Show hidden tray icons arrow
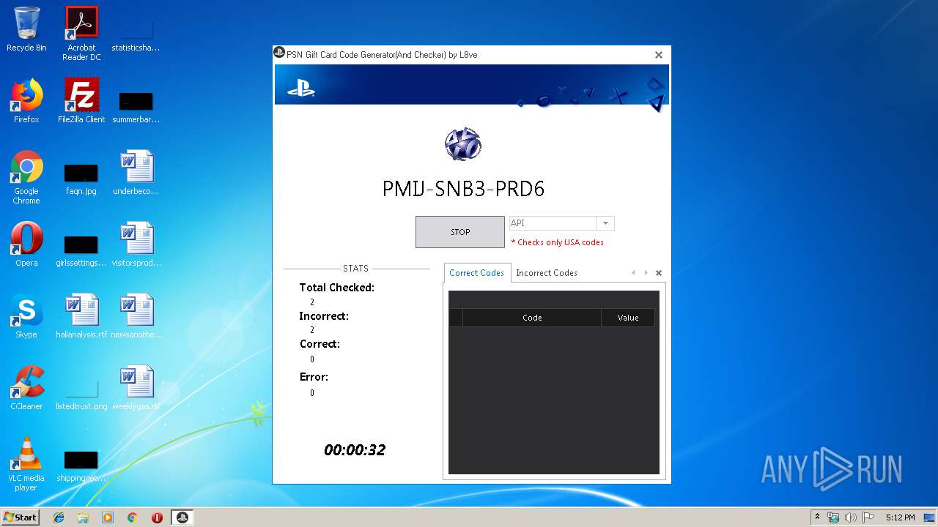 [817, 517]
